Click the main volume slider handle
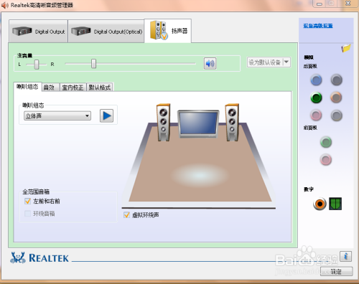The height and width of the screenshot is (284, 359). tap(93, 64)
